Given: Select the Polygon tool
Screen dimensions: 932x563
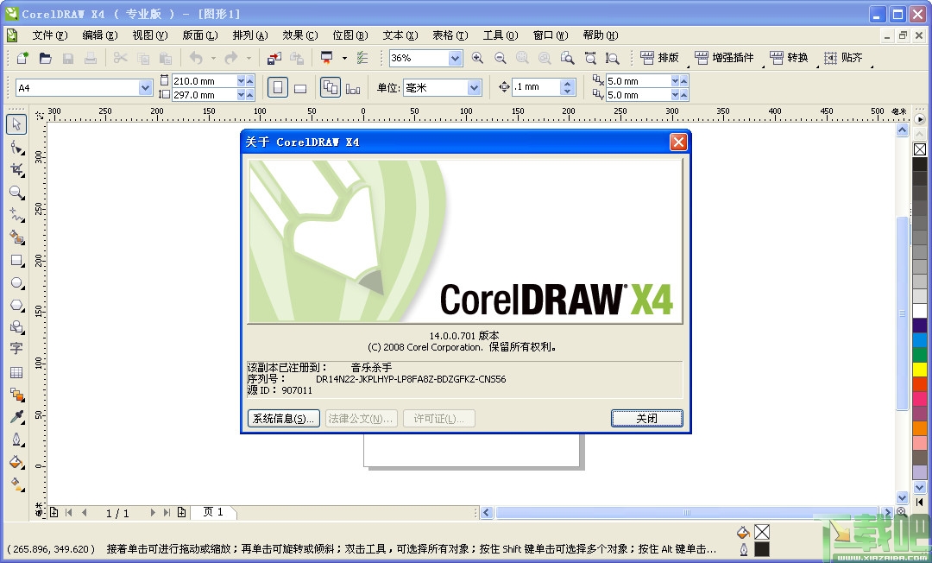Looking at the screenshot, I should click(16, 305).
